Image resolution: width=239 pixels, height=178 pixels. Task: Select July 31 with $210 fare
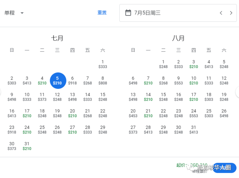[x=27, y=146]
